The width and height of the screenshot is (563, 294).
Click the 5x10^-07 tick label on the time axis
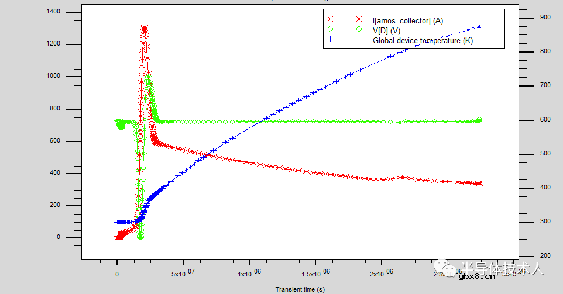pyautogui.click(x=183, y=274)
